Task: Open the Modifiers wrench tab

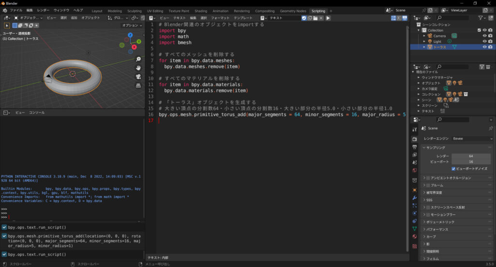Action: point(415,198)
